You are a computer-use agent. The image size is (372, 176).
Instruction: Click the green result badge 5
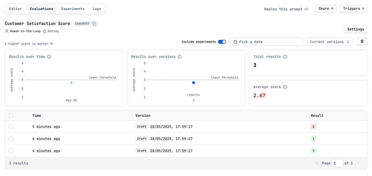click(x=314, y=151)
